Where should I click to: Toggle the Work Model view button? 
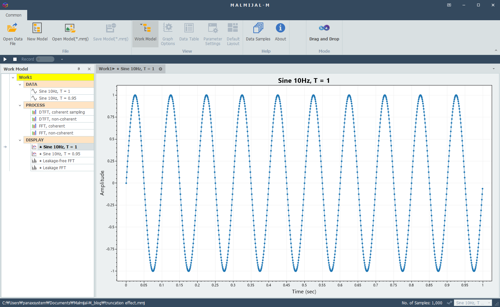click(x=145, y=34)
